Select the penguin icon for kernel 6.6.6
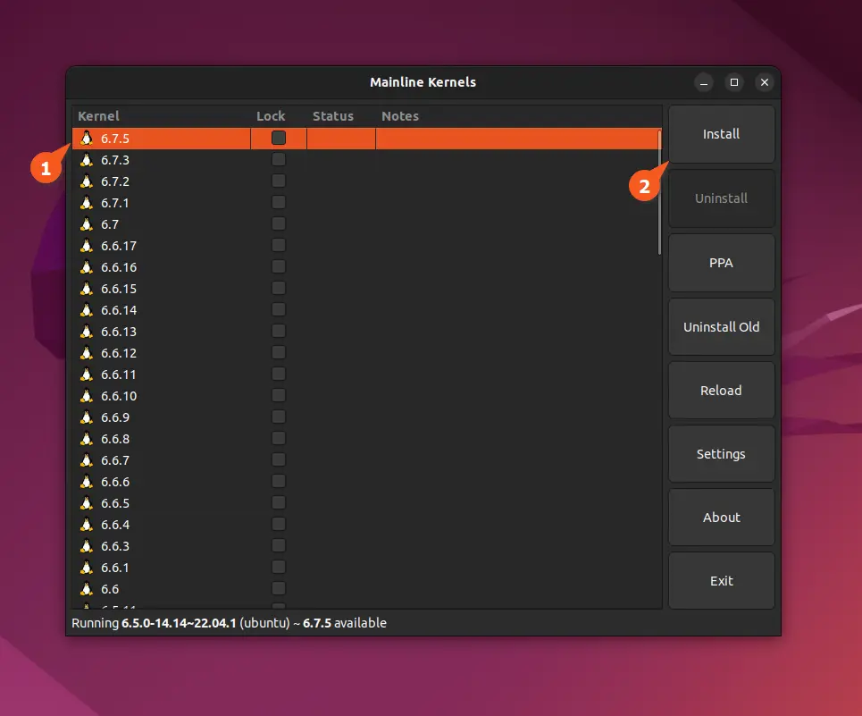 (x=87, y=482)
